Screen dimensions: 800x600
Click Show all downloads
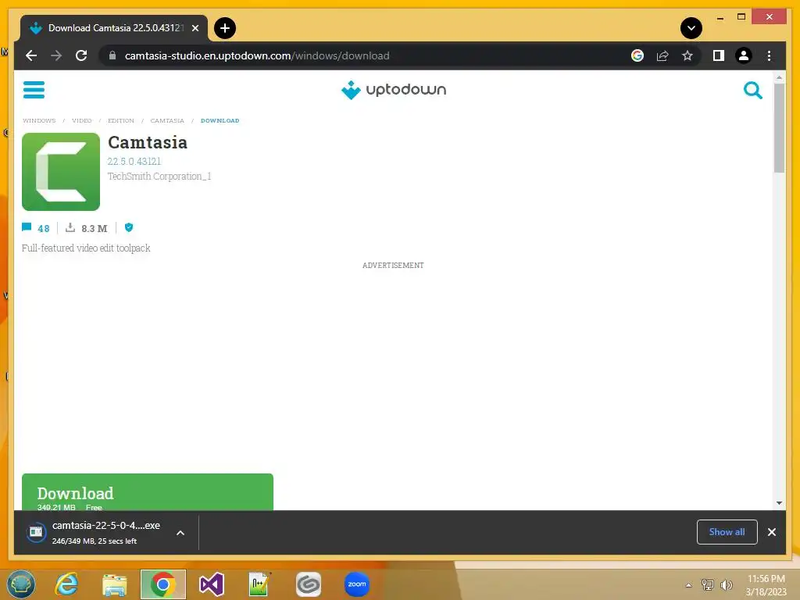tap(727, 531)
